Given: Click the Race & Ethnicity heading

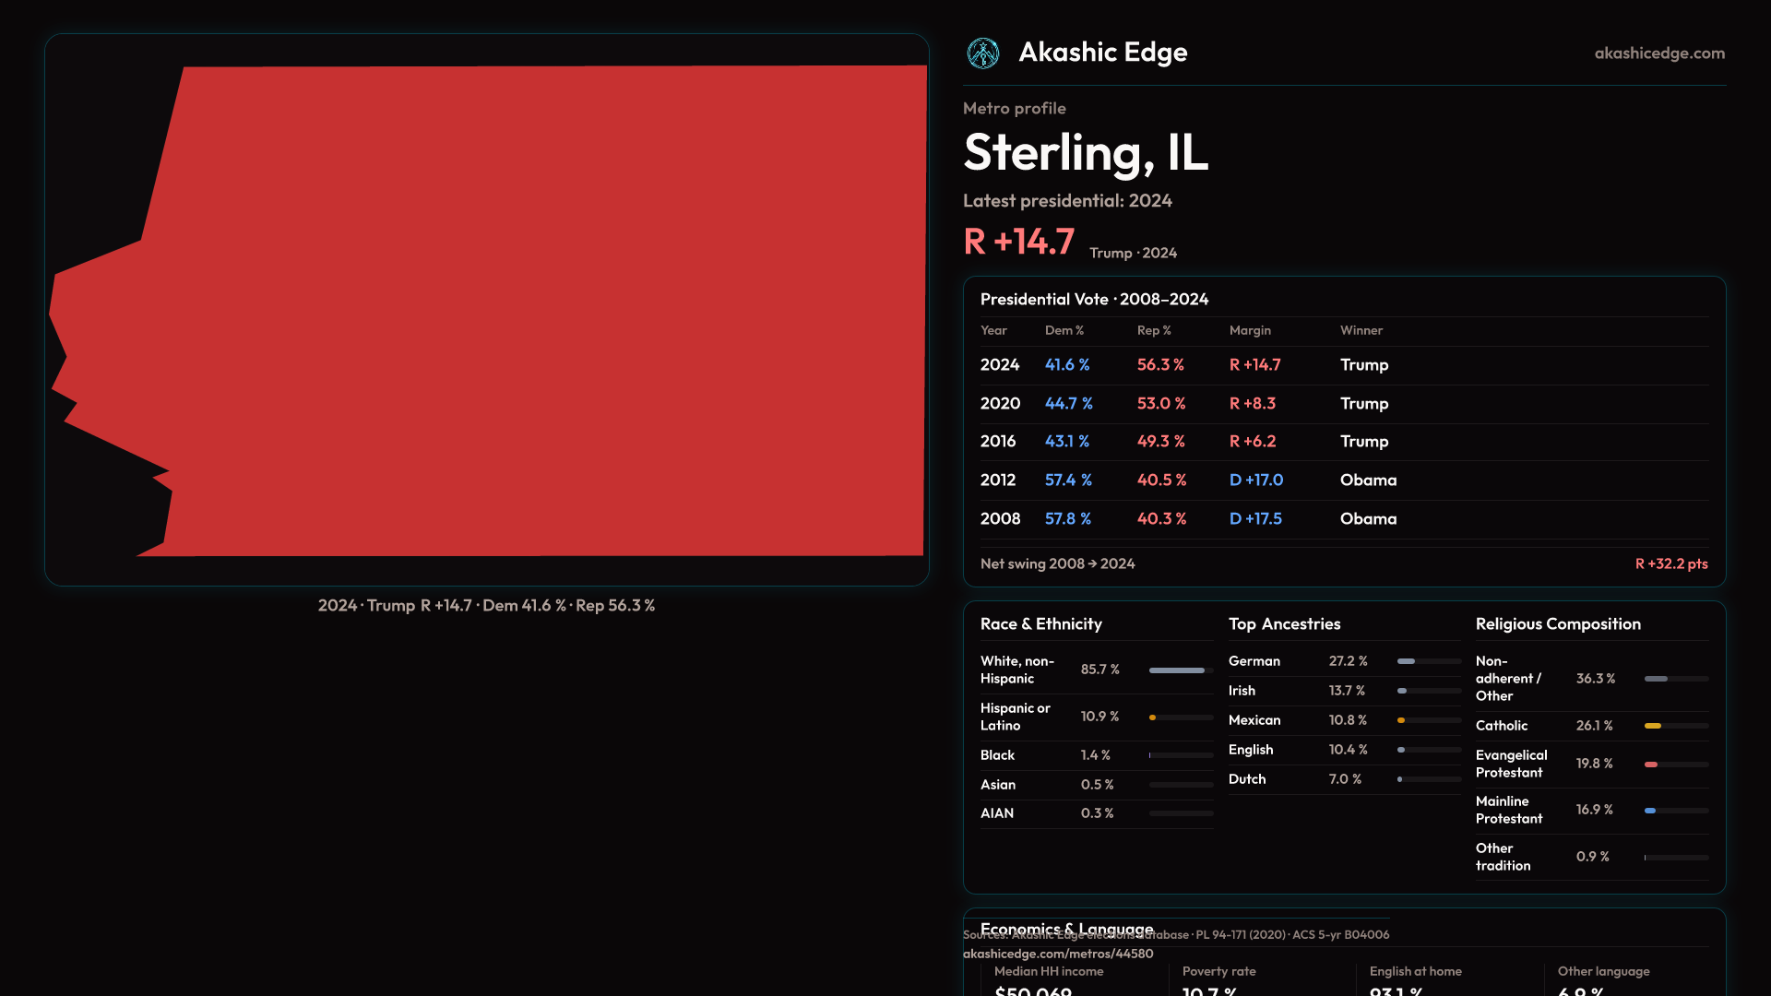Looking at the screenshot, I should pyautogui.click(x=1040, y=624).
